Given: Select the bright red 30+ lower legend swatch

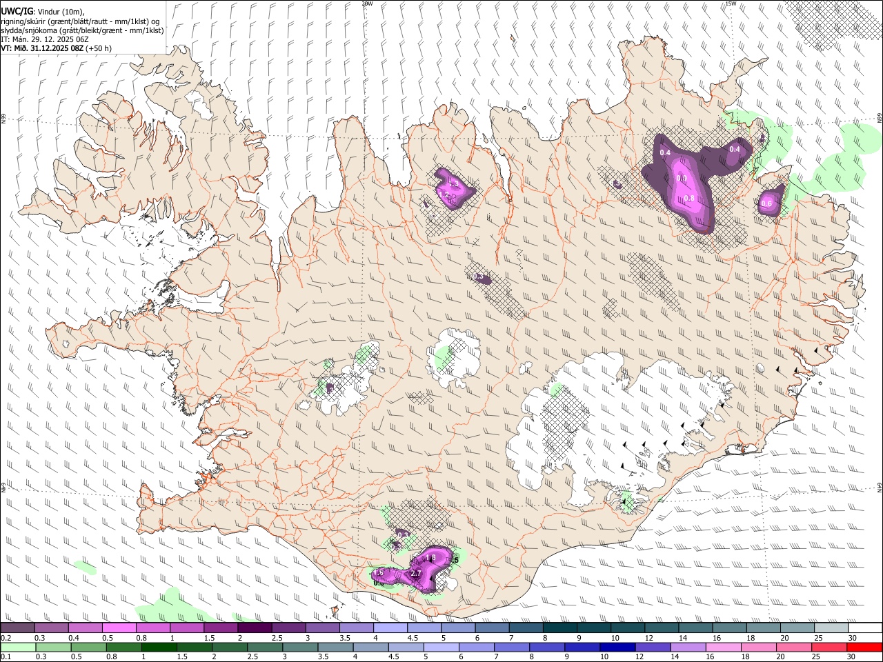Looking at the screenshot, I should (864, 647).
